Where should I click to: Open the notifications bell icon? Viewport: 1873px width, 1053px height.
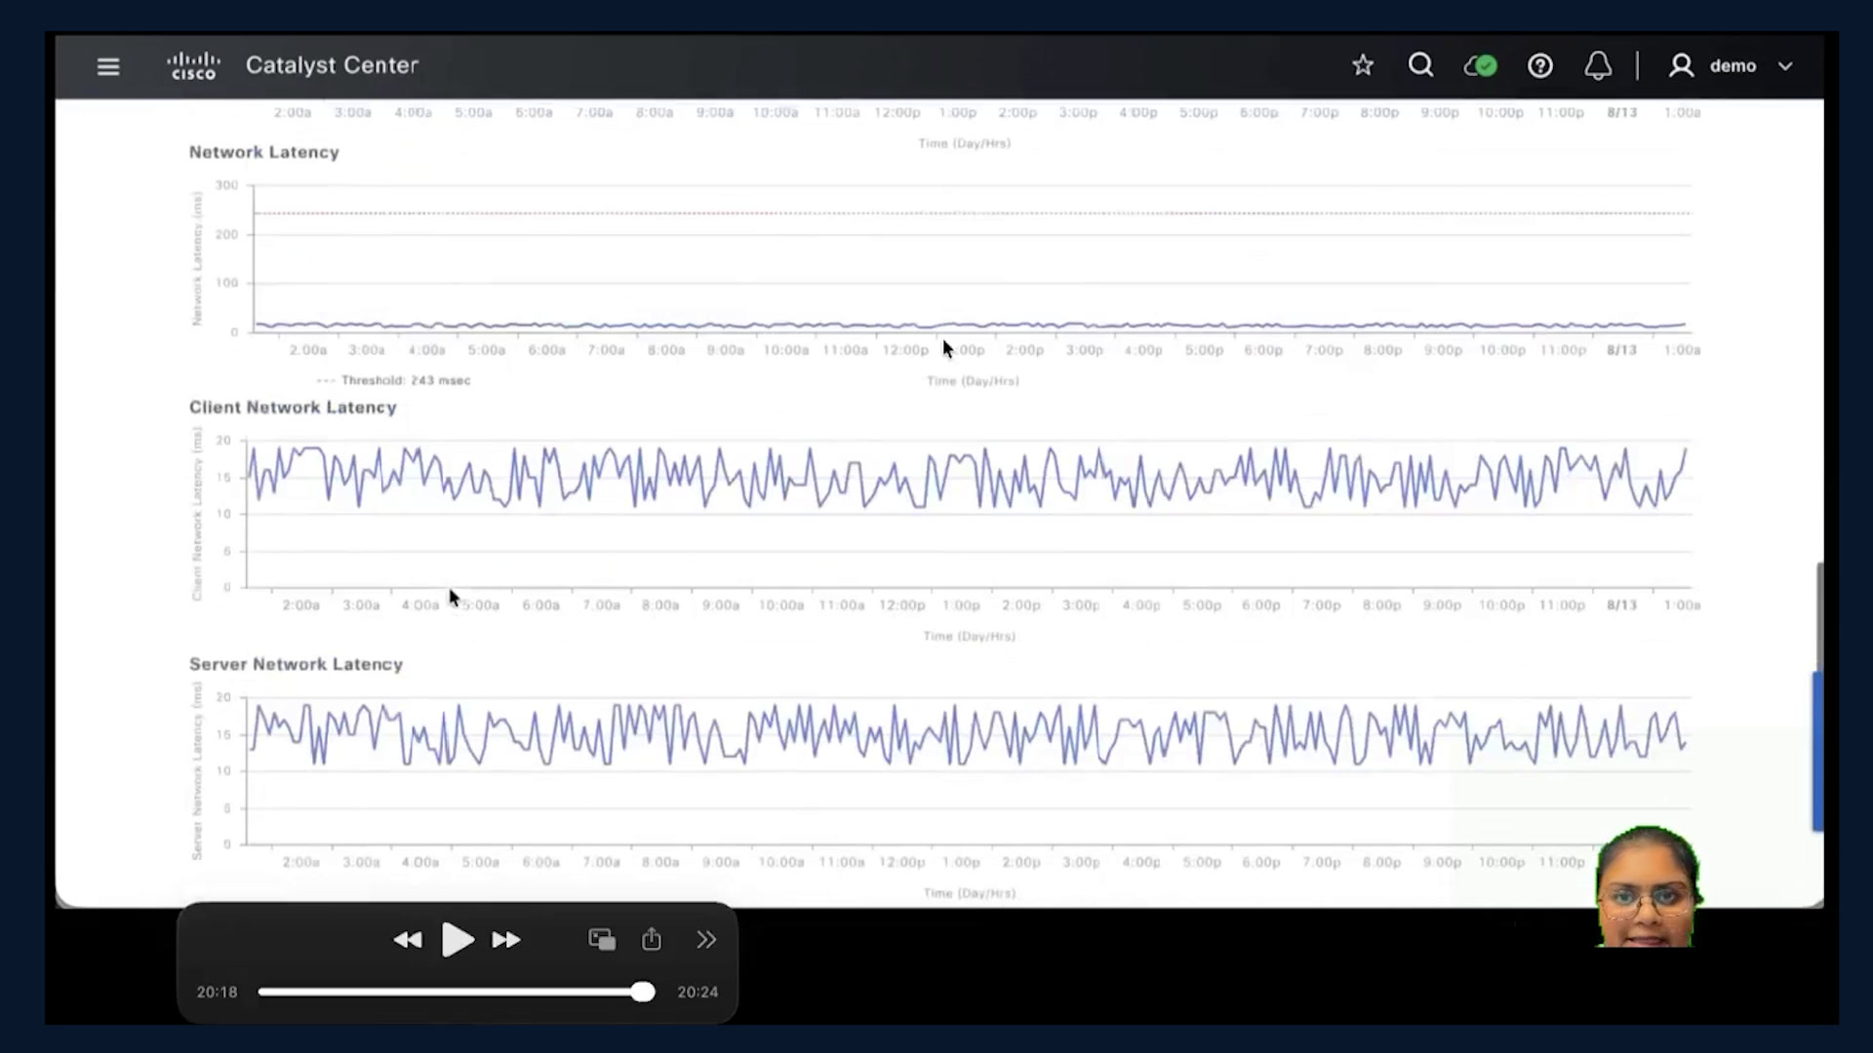pyautogui.click(x=1598, y=65)
